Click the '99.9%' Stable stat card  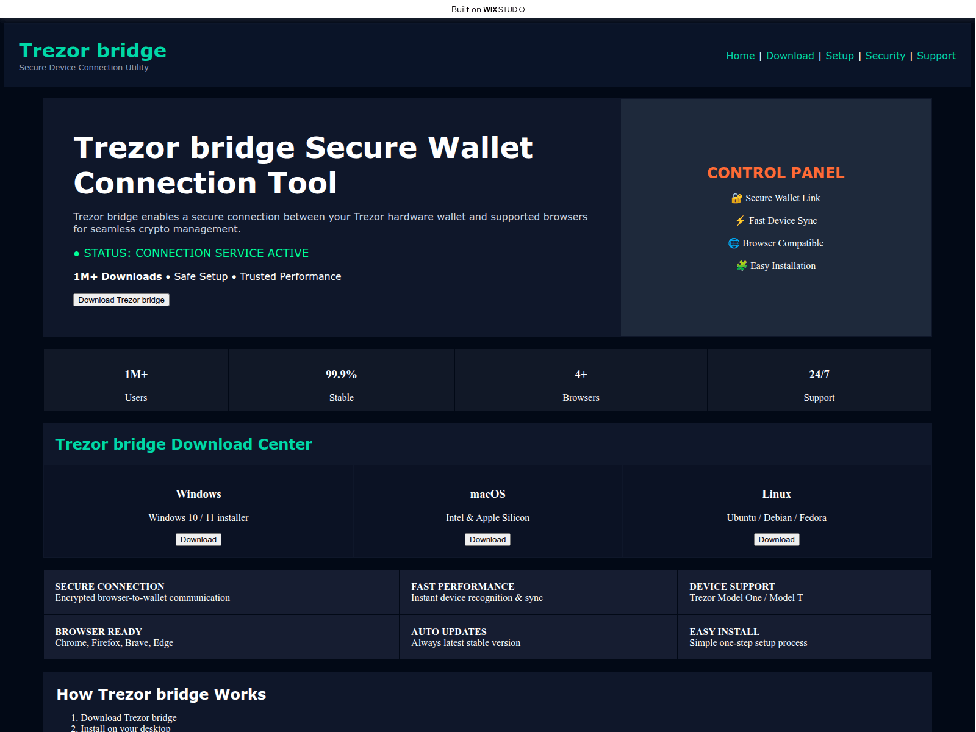[x=342, y=380]
